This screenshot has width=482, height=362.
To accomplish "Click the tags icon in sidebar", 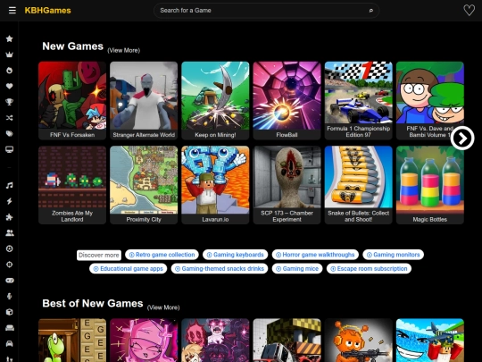I will (10, 133).
